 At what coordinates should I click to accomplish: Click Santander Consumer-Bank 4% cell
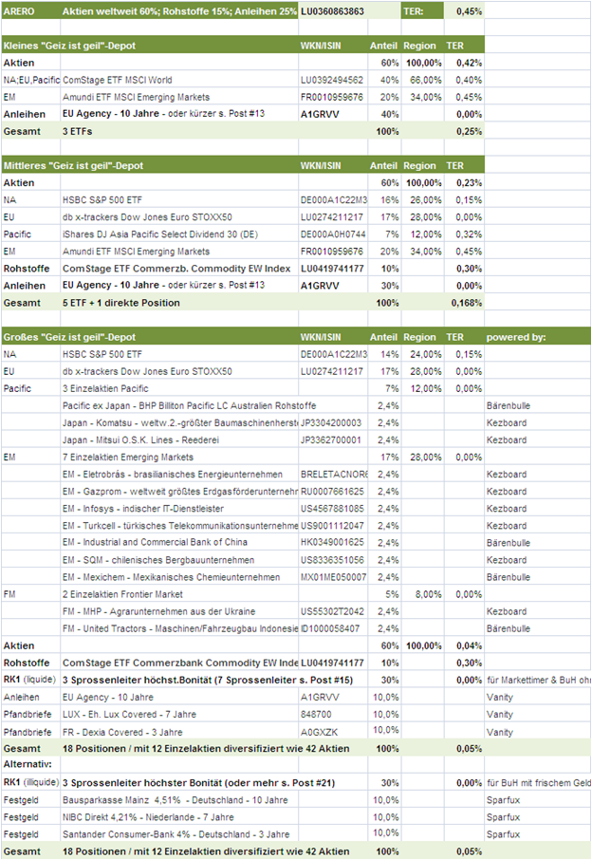(x=179, y=834)
